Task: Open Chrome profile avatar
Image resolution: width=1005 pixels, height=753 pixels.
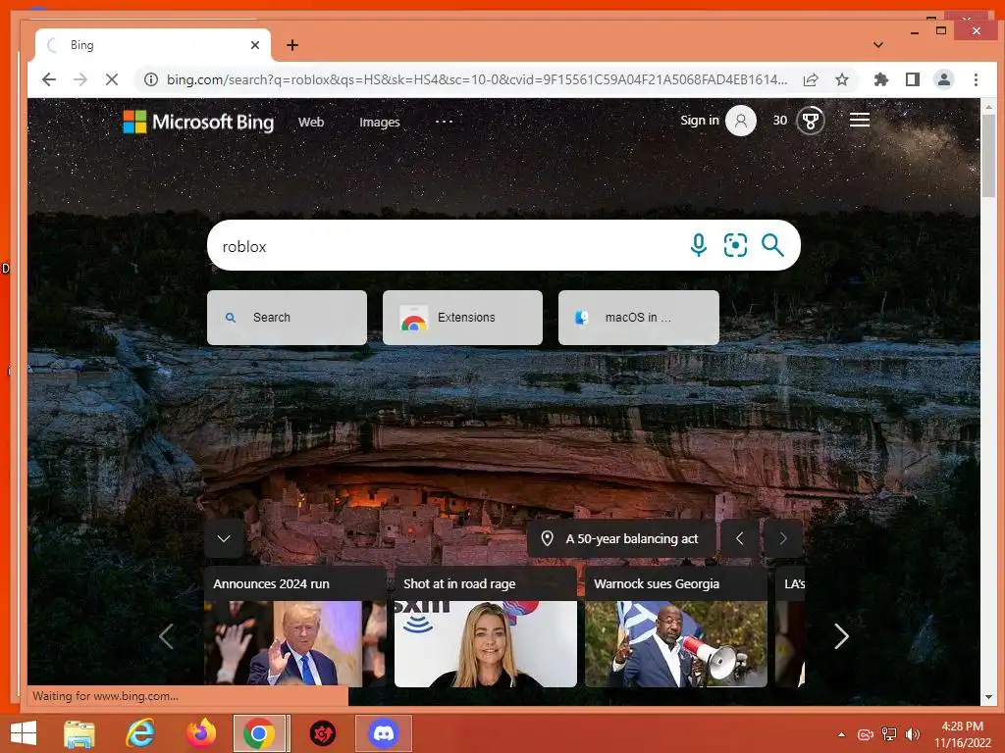Action: pos(943,79)
